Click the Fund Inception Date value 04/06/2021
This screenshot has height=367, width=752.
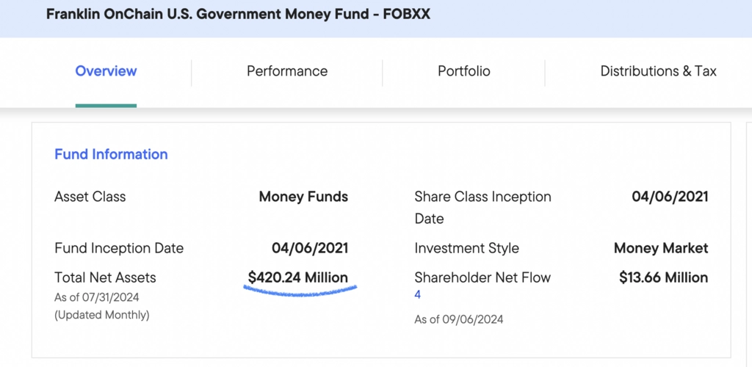[310, 248]
